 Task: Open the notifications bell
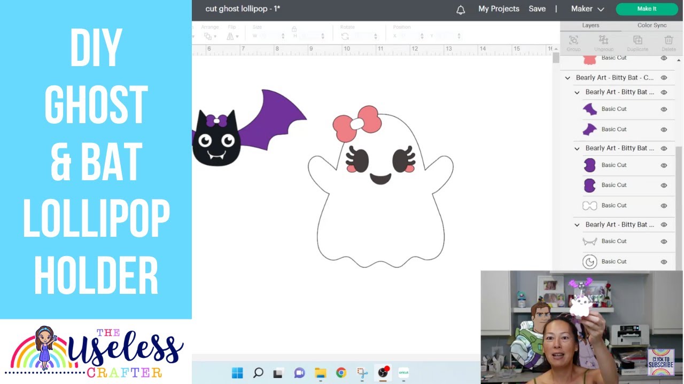[461, 9]
